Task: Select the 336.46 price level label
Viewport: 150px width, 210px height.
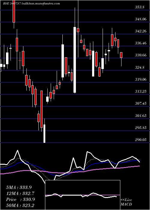Action: pos(140,43)
